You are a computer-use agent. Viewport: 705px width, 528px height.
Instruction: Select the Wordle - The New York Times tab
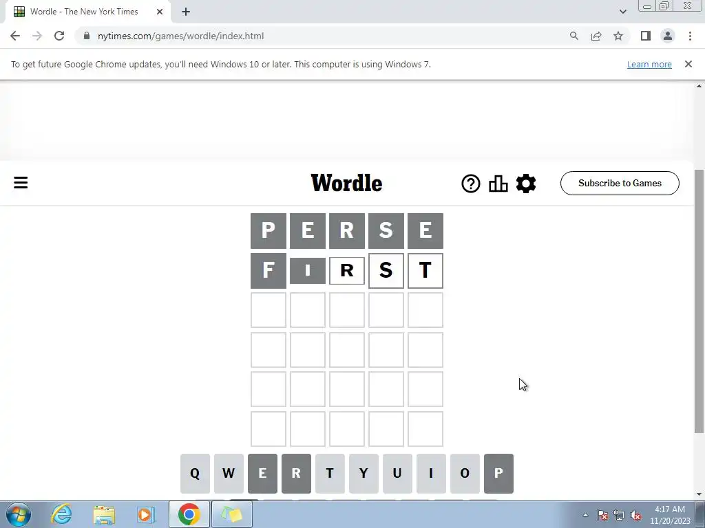(84, 12)
